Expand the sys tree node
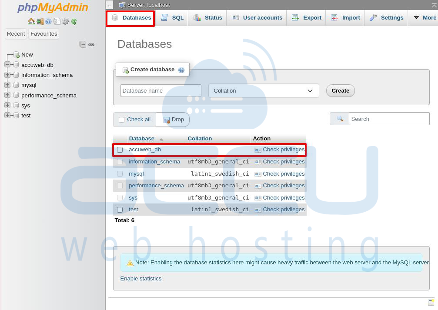This screenshot has width=438, height=310. tap(7, 105)
